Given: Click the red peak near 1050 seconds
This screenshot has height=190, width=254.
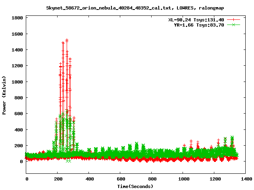Looking at the screenshot, I should (x=191, y=142).
